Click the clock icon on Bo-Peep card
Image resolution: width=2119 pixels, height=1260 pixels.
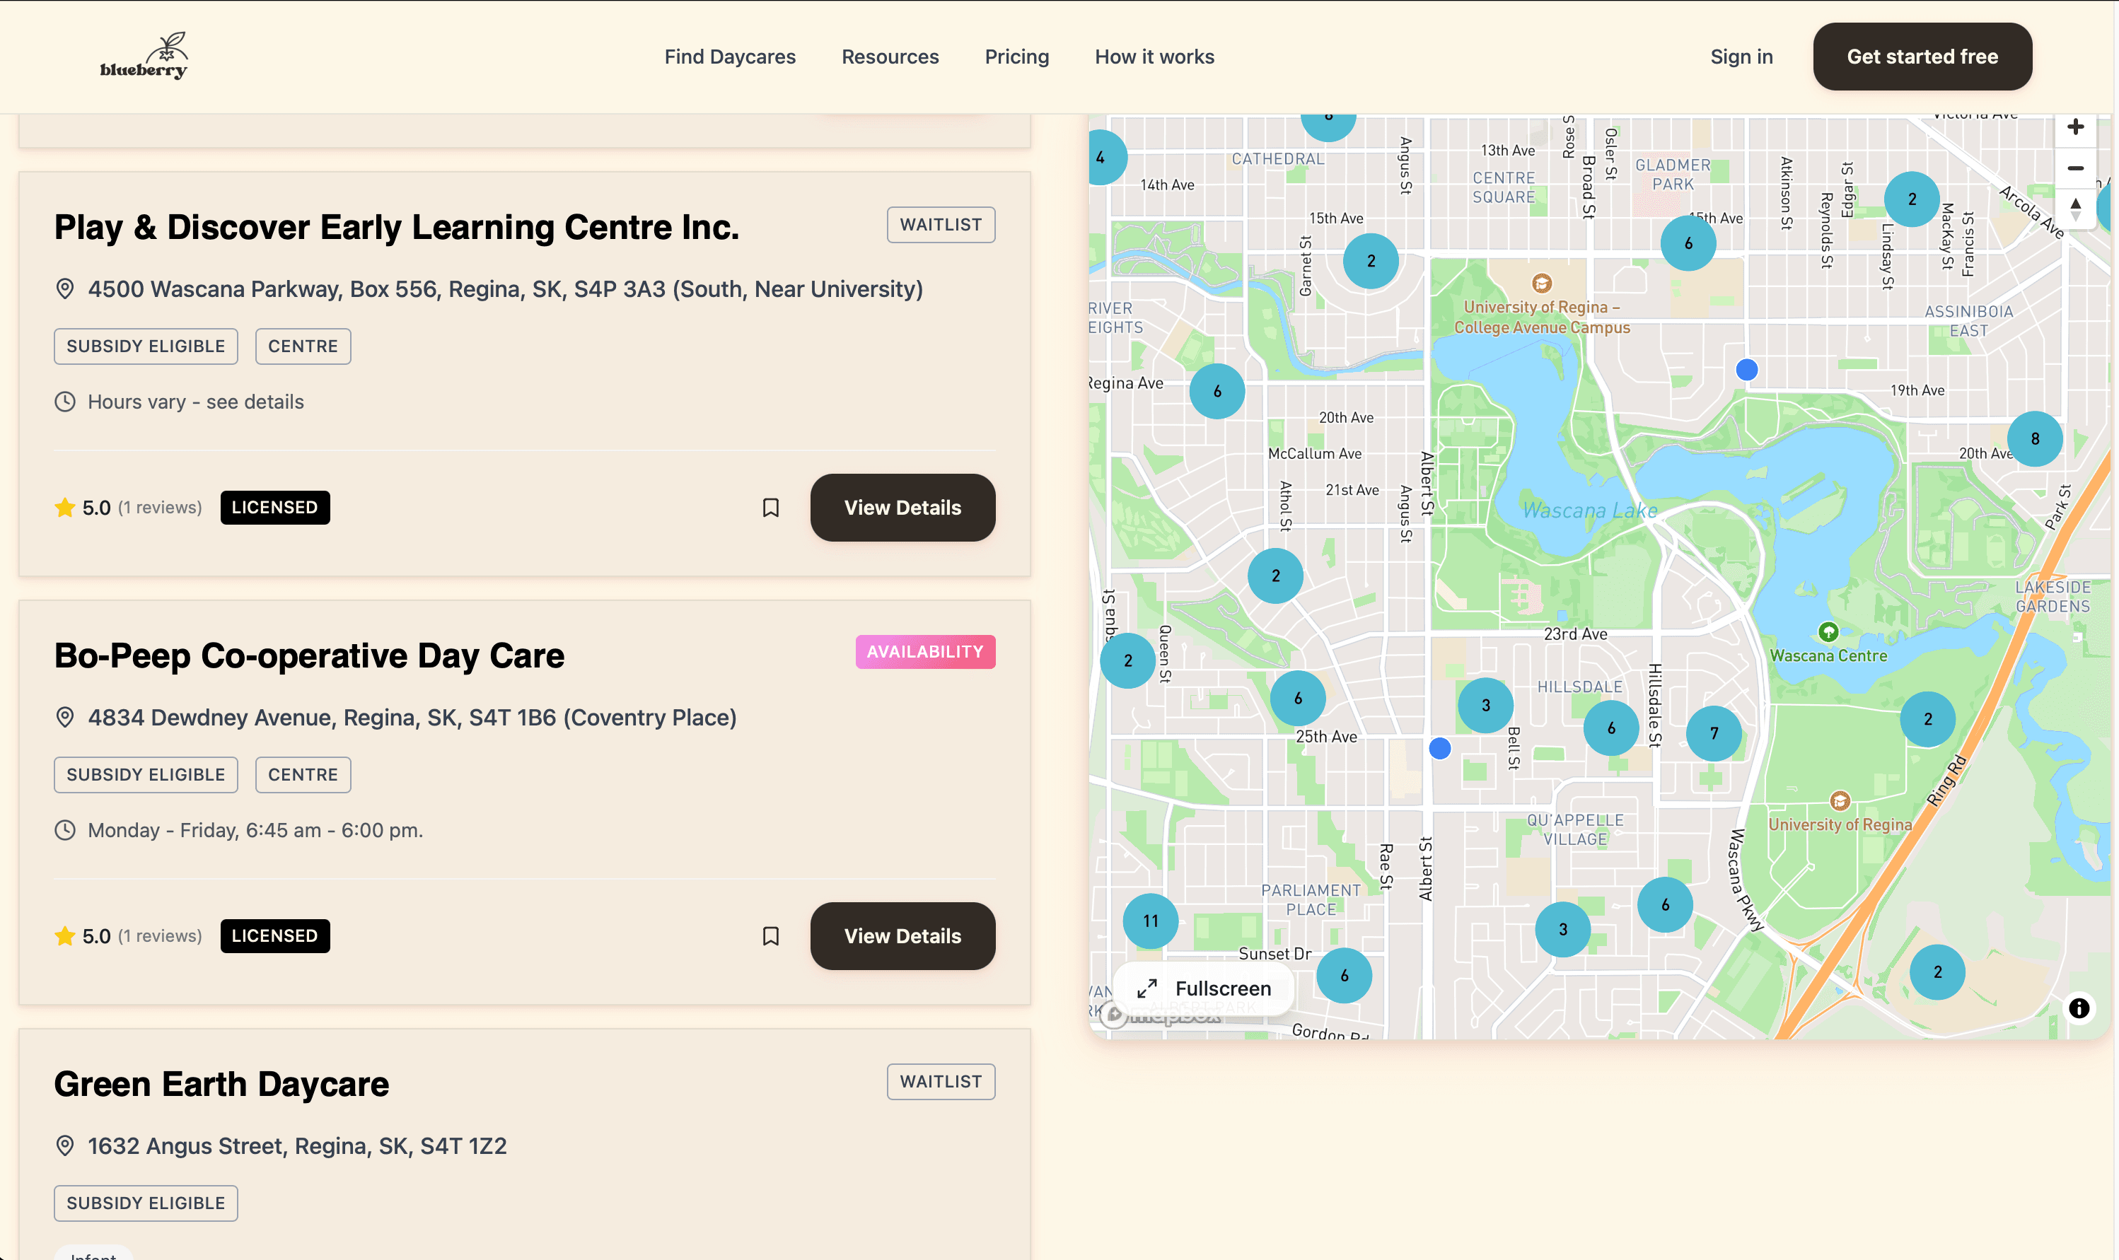[x=65, y=829]
